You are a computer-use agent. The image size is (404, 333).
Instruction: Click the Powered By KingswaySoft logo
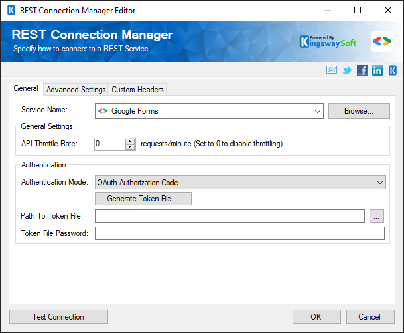[328, 42]
